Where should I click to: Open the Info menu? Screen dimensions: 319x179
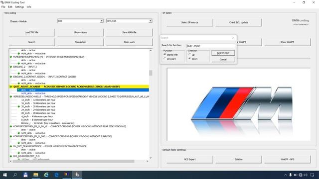coord(29,6)
